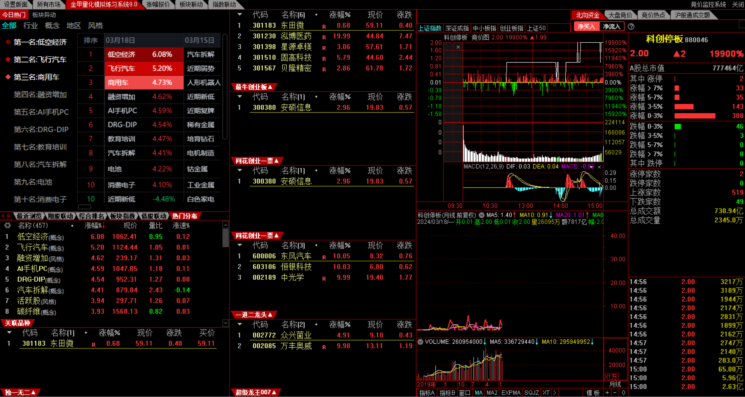Select the EXPMA indicator button

(x=511, y=393)
